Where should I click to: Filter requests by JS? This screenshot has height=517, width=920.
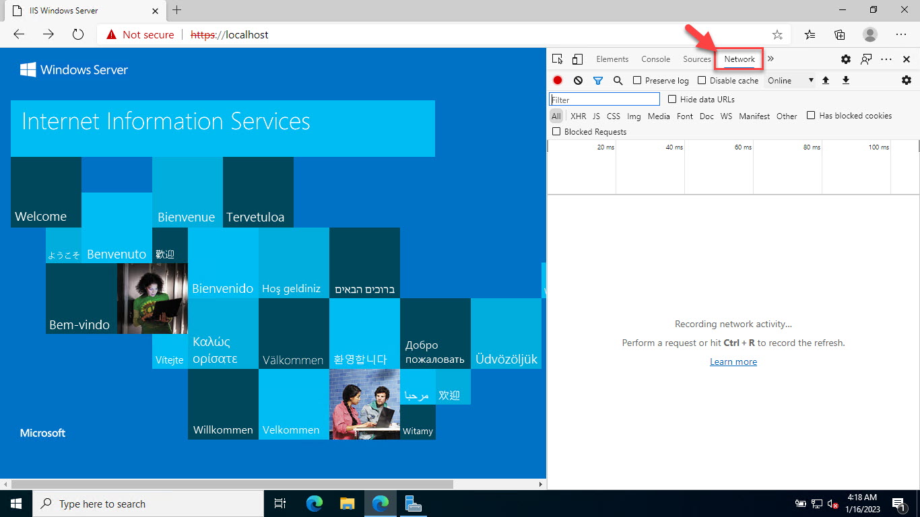596,116
